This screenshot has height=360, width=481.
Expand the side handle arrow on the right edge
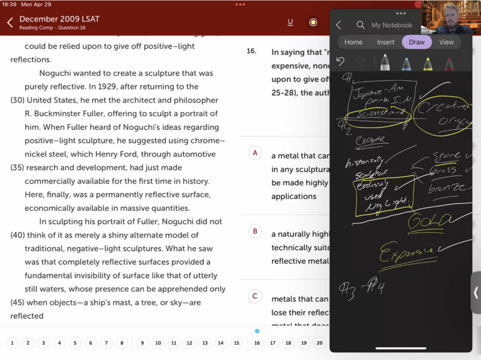pos(476,293)
